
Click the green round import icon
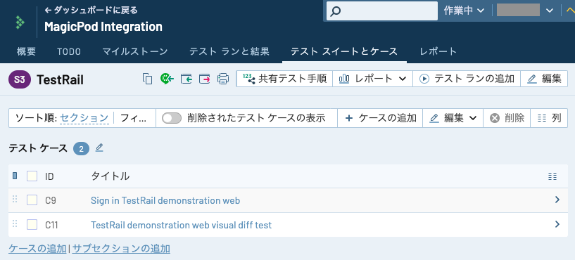[167, 79]
